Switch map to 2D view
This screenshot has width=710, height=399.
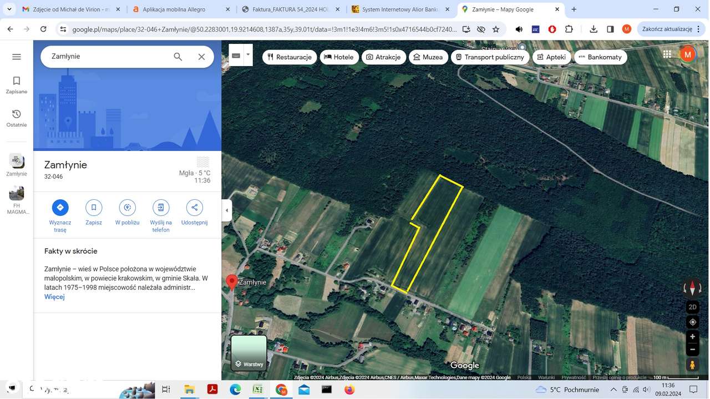click(x=692, y=307)
